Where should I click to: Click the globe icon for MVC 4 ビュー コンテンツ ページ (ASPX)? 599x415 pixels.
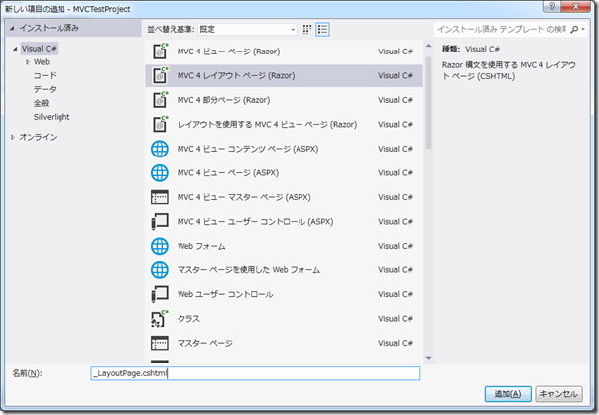(160, 149)
